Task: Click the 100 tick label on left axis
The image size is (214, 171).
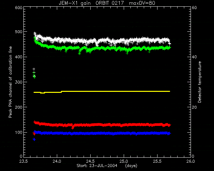Action: click(19, 132)
